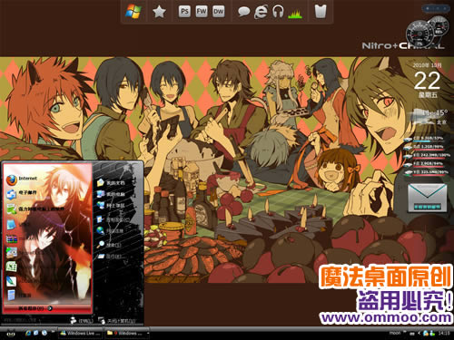Launch Internet Explorer from the top dock
The width and height of the screenshot is (454, 340).
point(261,12)
